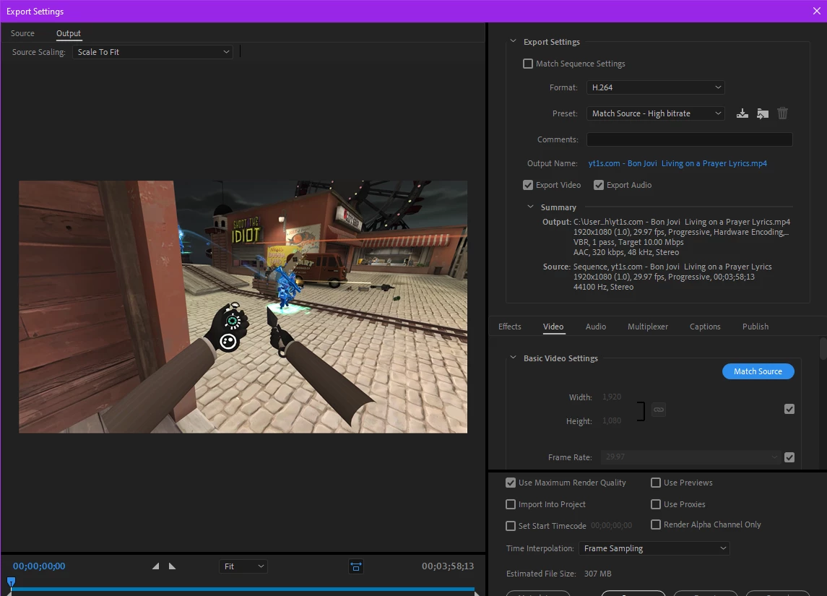Click the Import Preset icon
The width and height of the screenshot is (827, 596).
[x=763, y=113]
